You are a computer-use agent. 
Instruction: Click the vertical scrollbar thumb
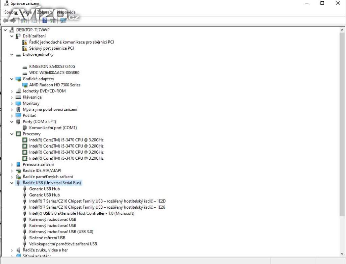(342, 124)
